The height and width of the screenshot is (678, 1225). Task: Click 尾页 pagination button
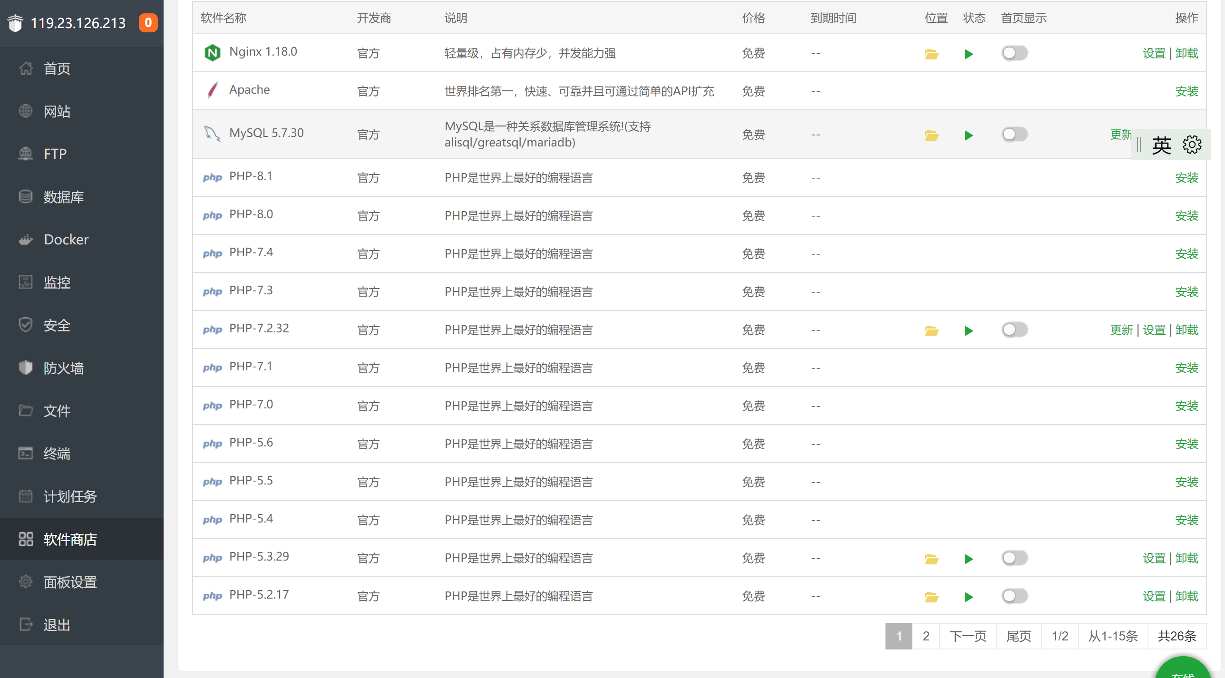coord(1019,636)
